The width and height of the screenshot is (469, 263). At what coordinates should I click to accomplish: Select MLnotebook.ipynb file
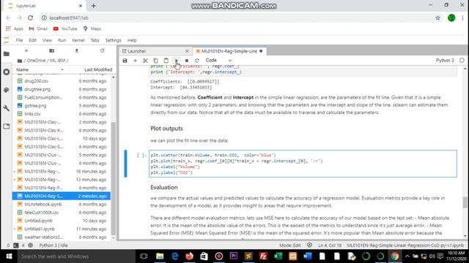pos(62,205)
